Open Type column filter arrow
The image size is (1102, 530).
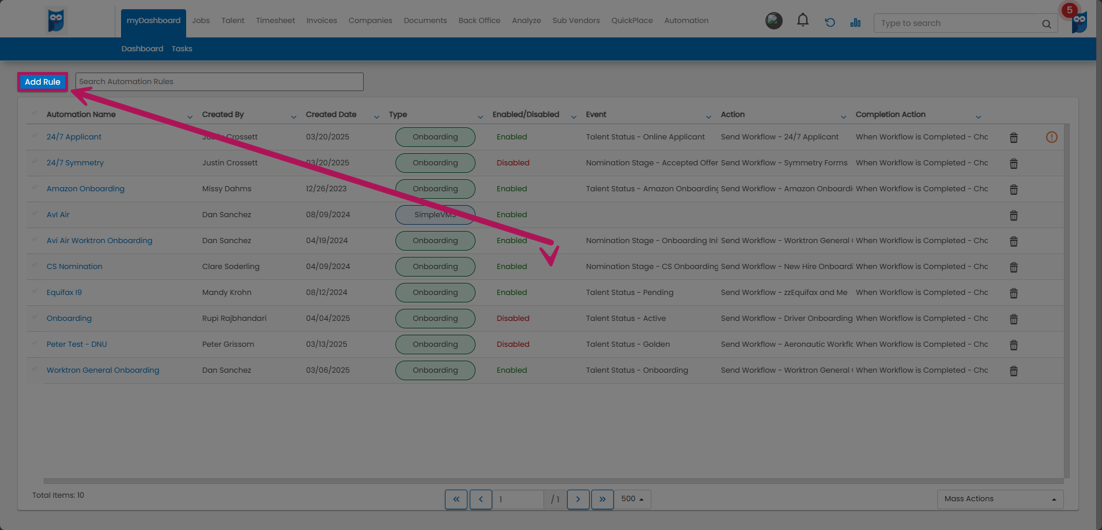click(480, 117)
